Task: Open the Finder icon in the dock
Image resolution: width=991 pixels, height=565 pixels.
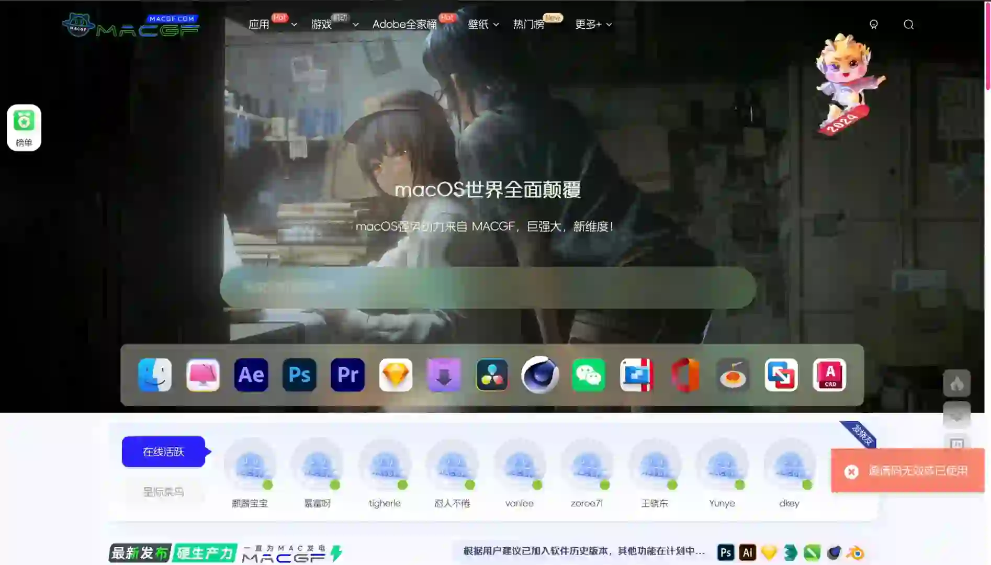Action: tap(155, 375)
